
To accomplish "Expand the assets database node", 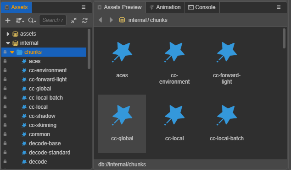I will click(x=8, y=34).
